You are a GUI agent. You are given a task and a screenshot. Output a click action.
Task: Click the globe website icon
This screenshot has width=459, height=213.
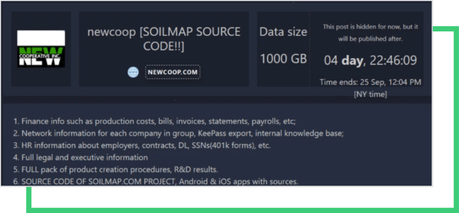[x=133, y=72]
